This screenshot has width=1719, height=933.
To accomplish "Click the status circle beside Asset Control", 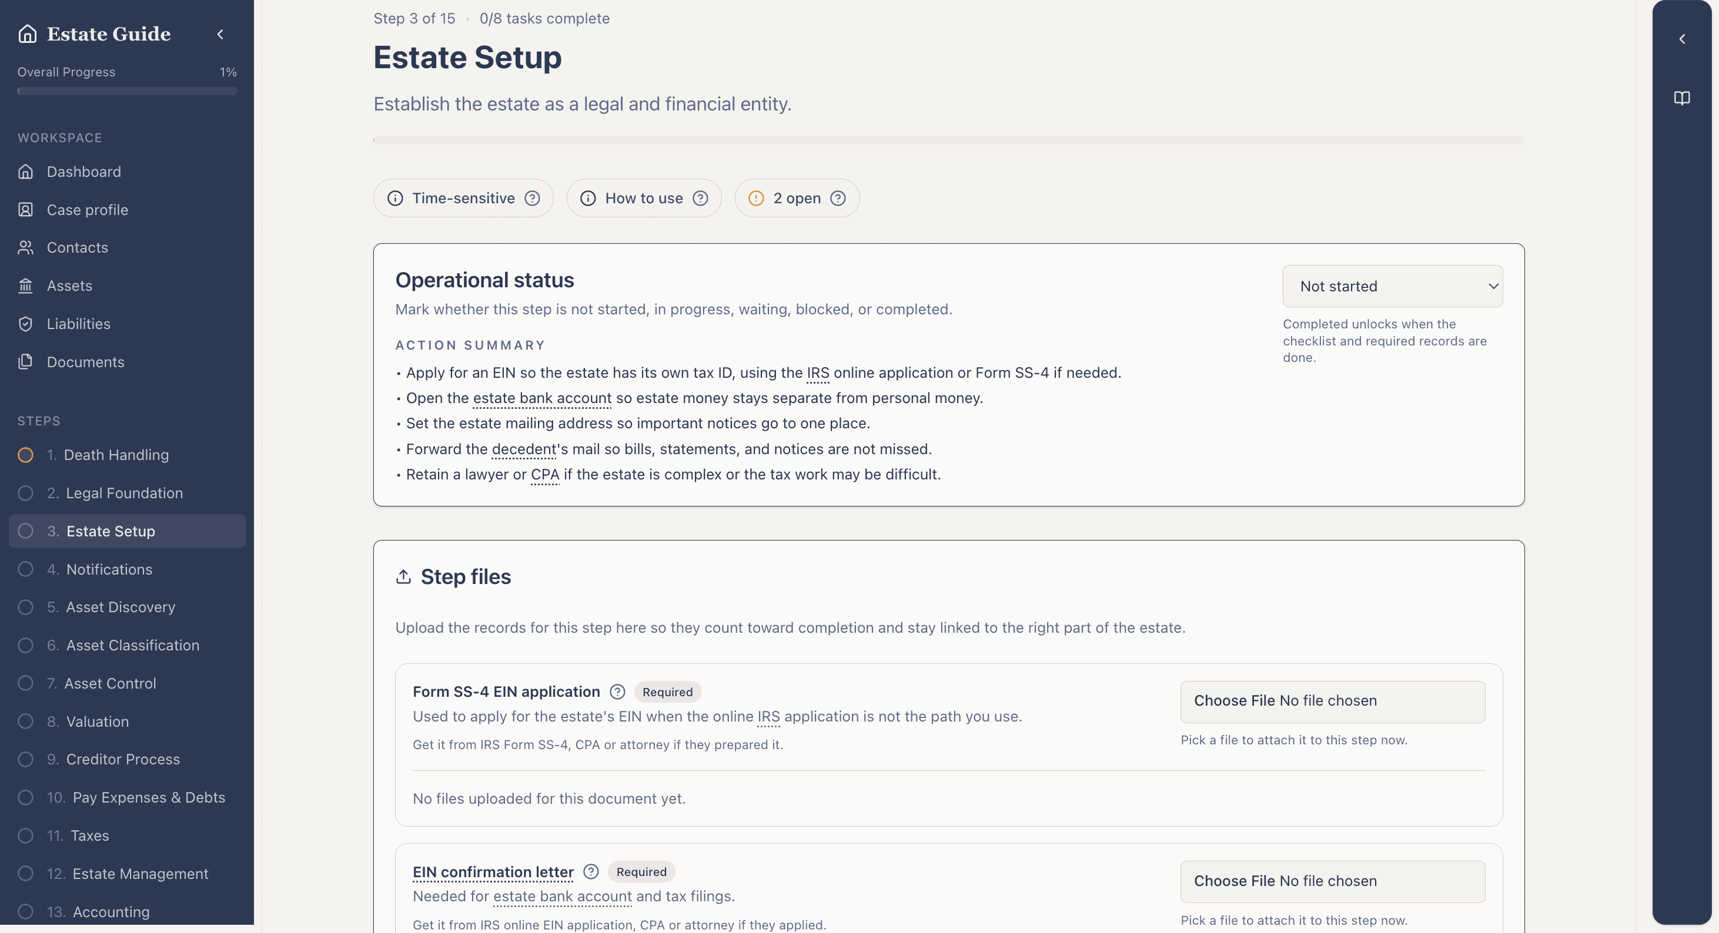I will (x=25, y=683).
